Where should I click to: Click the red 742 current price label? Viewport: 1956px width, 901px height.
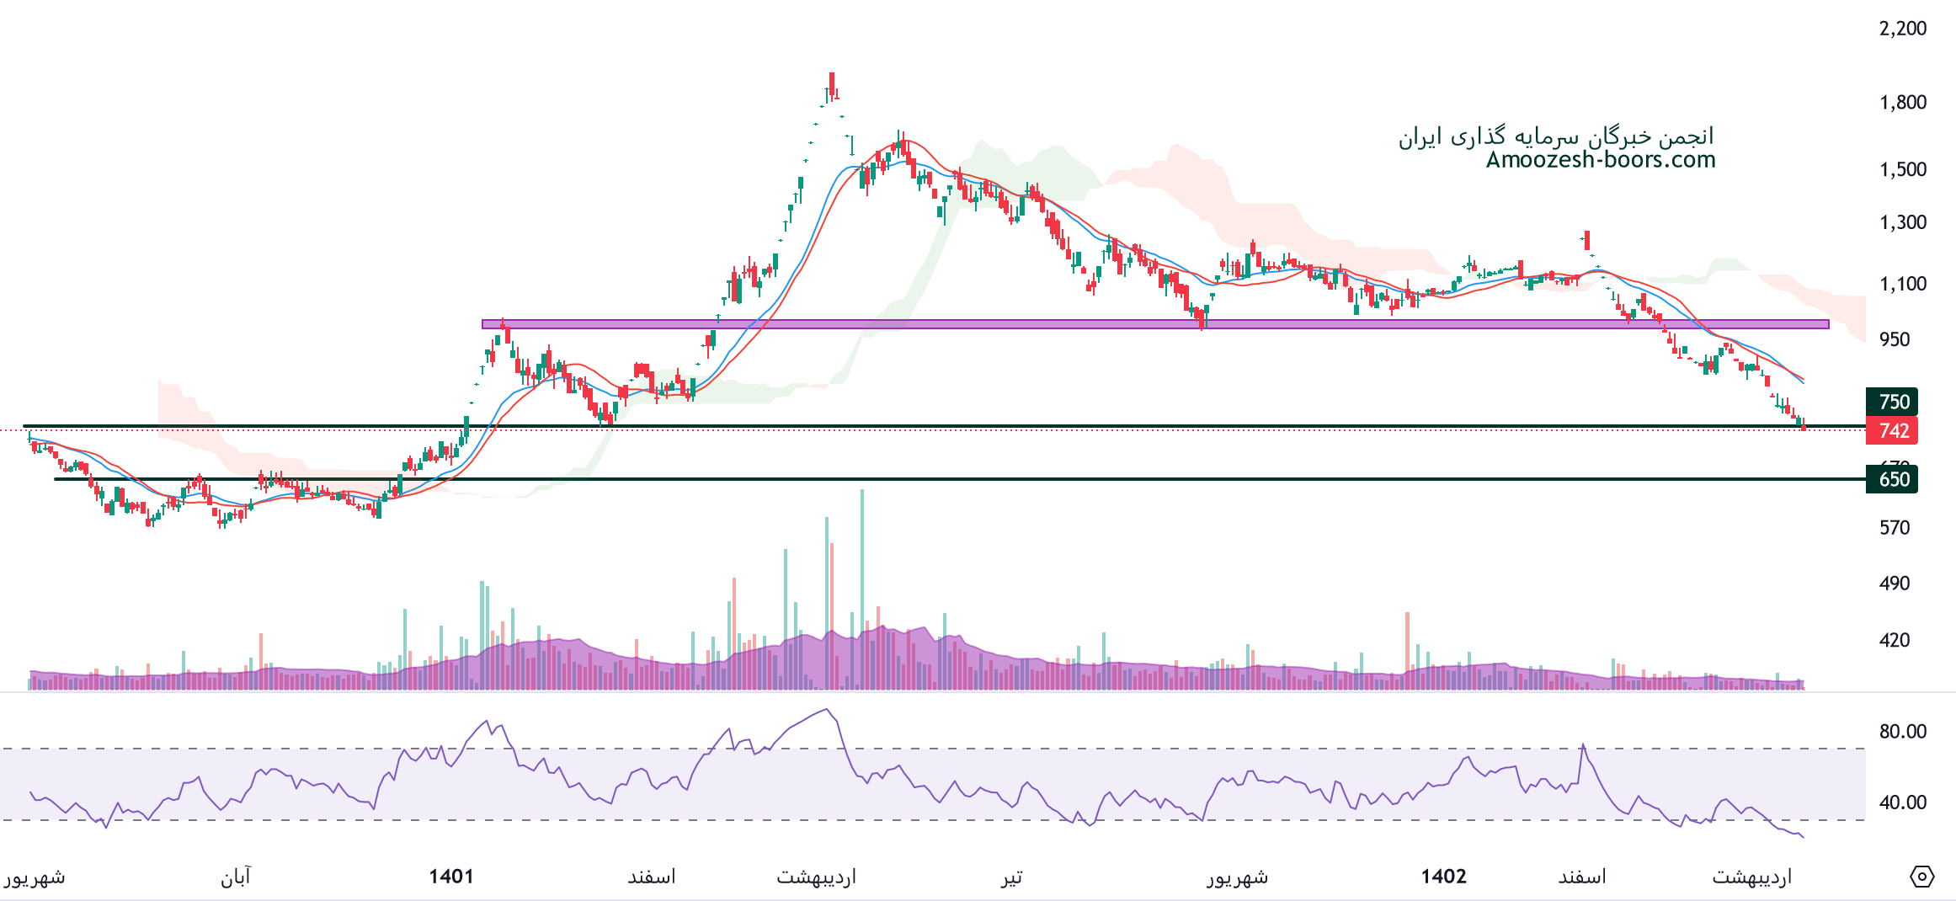1891,431
